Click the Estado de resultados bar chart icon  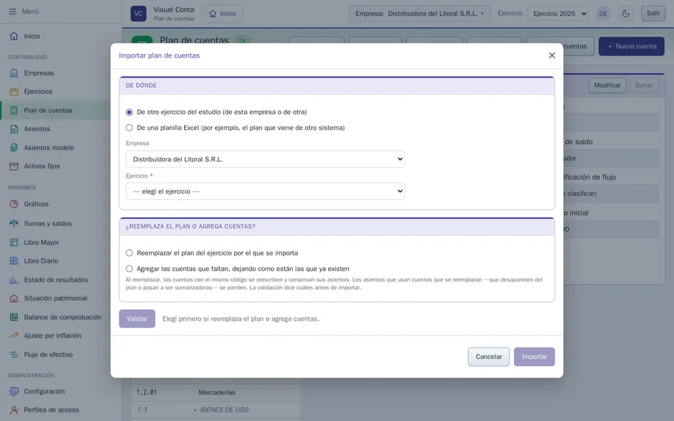[14, 280]
